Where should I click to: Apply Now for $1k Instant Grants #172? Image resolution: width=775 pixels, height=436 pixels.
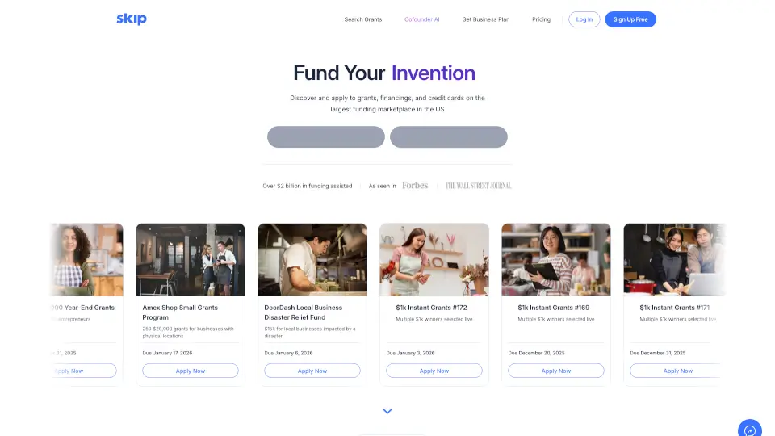click(434, 371)
